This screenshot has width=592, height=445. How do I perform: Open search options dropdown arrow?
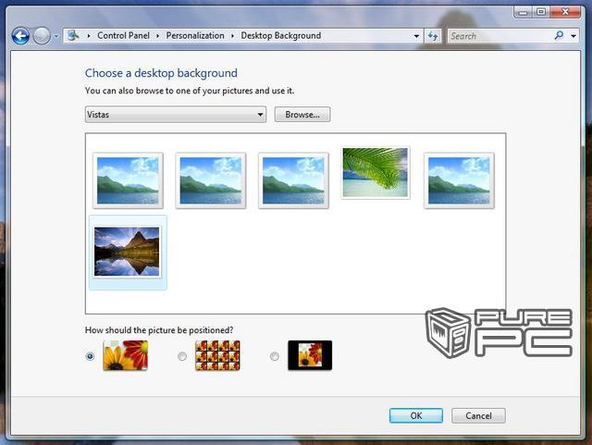573,36
